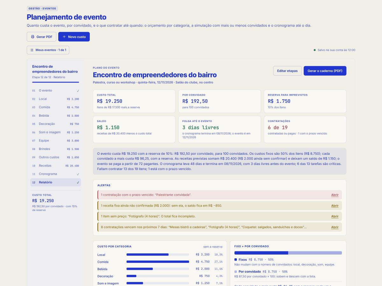The width and height of the screenshot is (382, 286).
Task: Click the ALERTAS section heading
Action: click(x=104, y=185)
